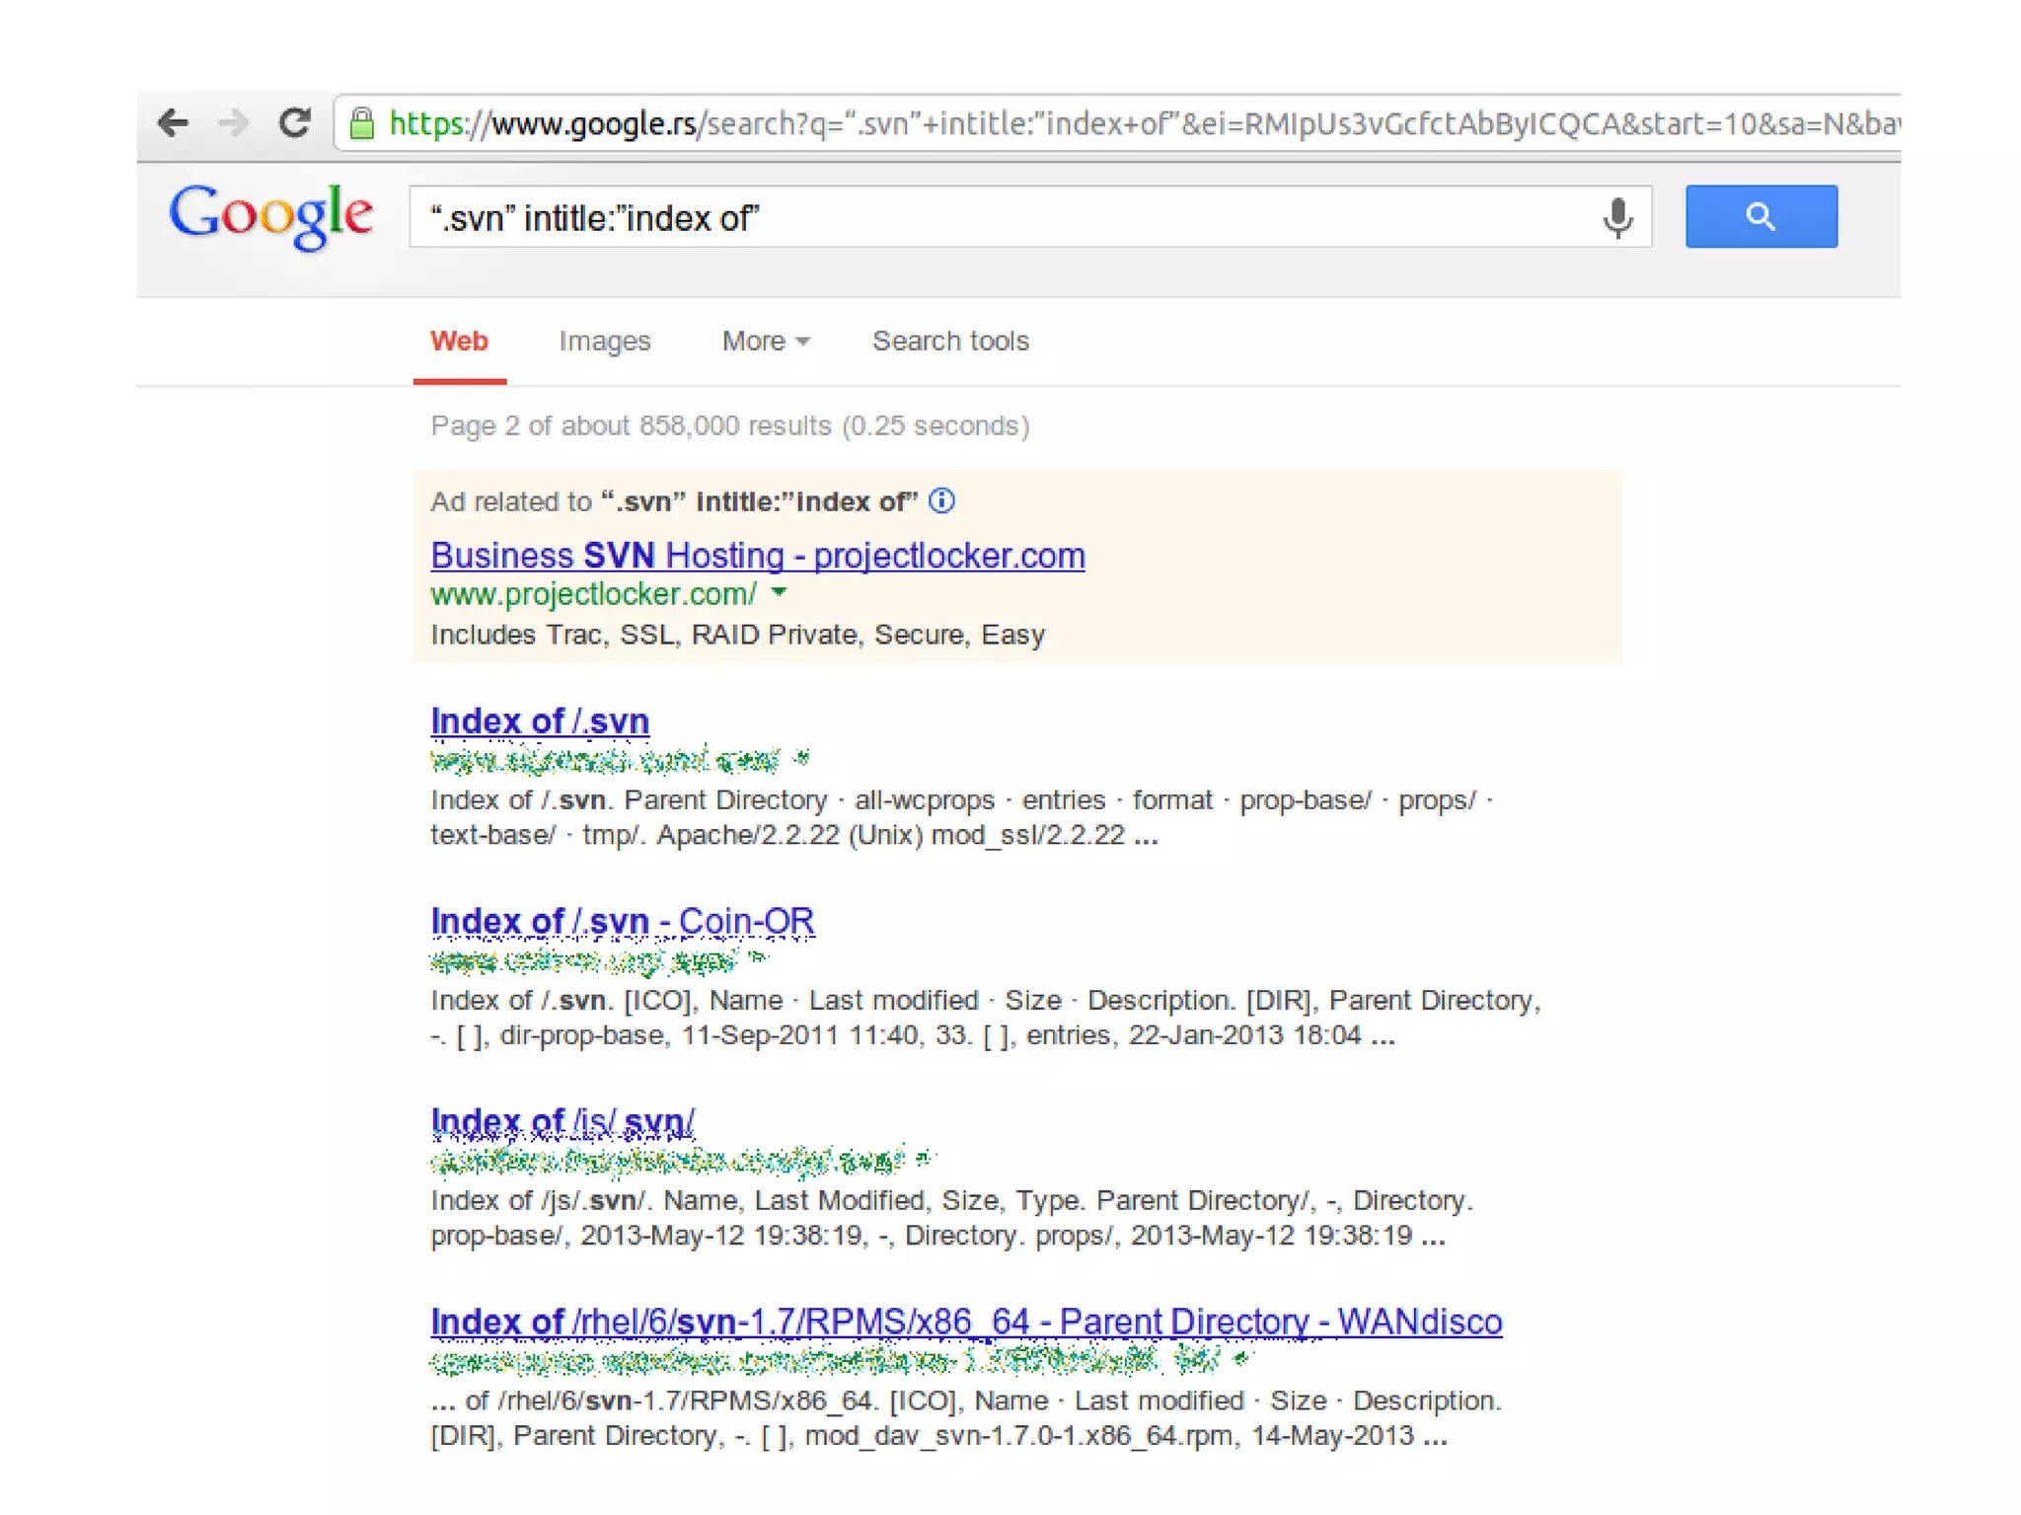
Task: Click the green SSL padlock icon
Action: (362, 124)
